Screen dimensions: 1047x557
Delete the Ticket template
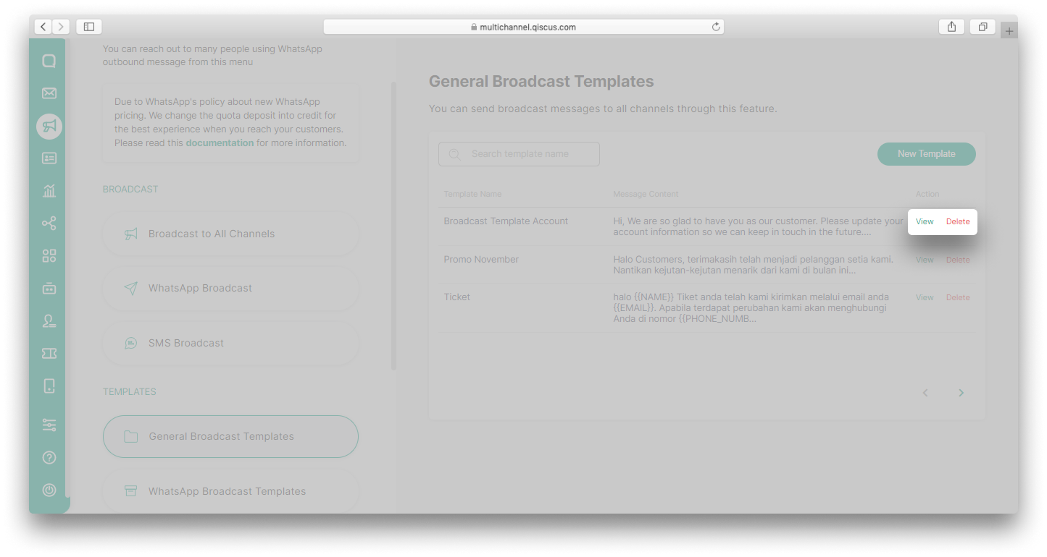(x=958, y=297)
